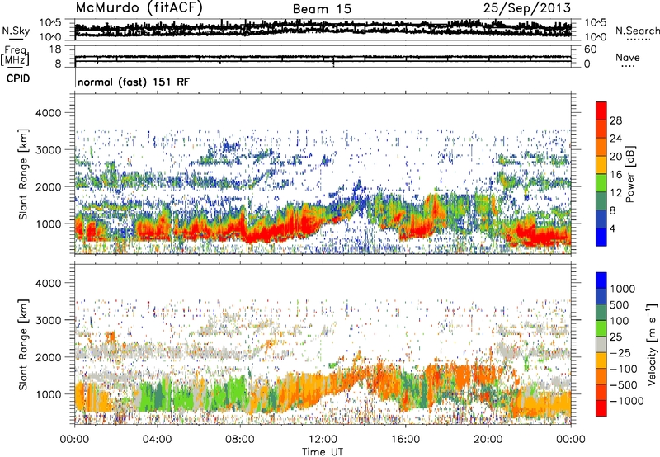Click the date '25/Sep/2013'
Image resolution: width=660 pixels, height=457 pixels.
pos(527,7)
